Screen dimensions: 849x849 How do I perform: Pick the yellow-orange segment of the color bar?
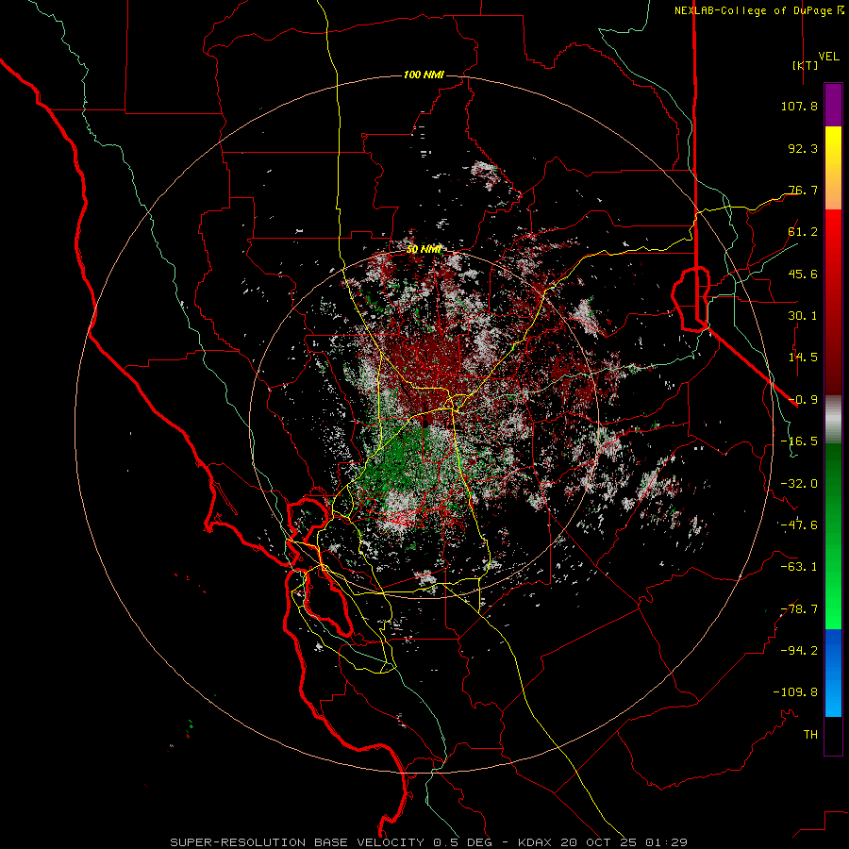point(833,168)
